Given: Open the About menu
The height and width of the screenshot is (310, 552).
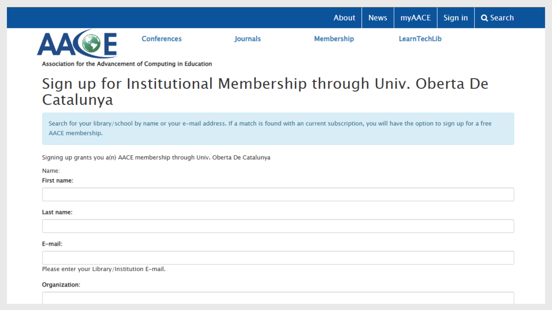Looking at the screenshot, I should click(344, 18).
